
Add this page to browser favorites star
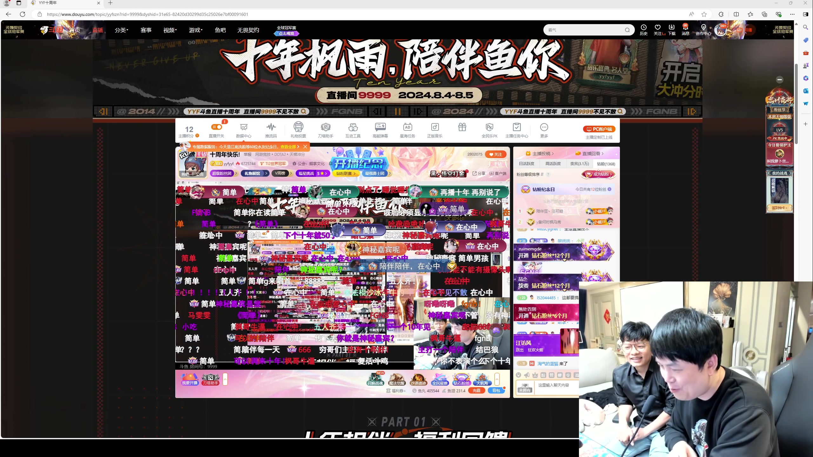[x=704, y=14]
